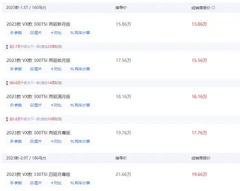Open 图片 for 两驱新月版
Screen dimensions: 240x191
36,32
